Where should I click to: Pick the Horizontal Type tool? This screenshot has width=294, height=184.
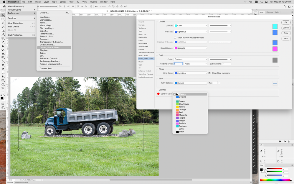click(3, 73)
